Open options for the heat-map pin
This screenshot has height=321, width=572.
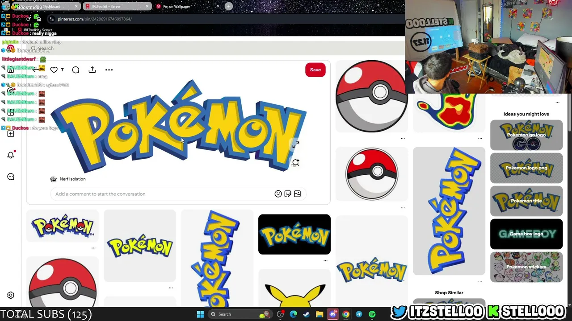pyautogui.click(x=480, y=138)
